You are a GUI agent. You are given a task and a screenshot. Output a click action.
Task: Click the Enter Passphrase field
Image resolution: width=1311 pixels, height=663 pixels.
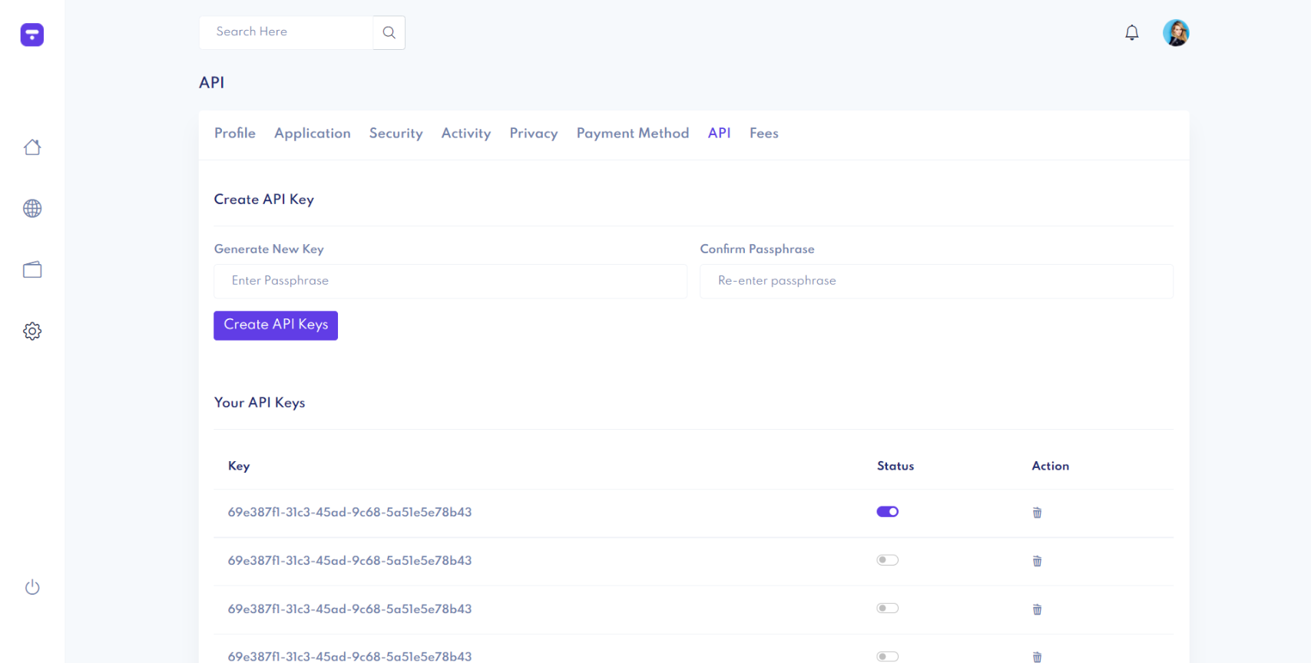(x=450, y=281)
